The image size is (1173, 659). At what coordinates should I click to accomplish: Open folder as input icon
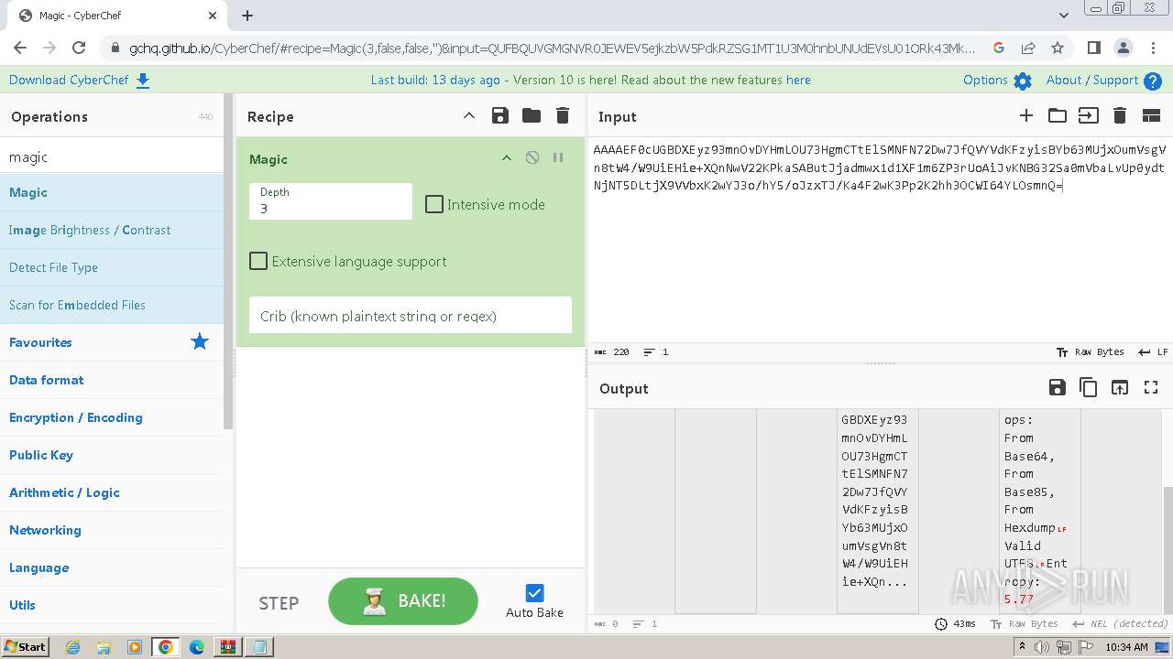tap(1058, 115)
